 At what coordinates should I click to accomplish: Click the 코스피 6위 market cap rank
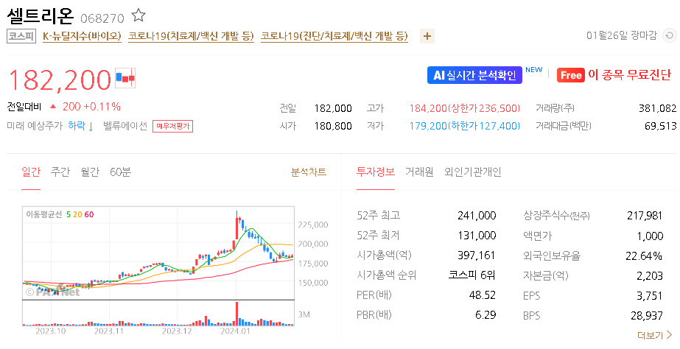pyautogui.click(x=472, y=275)
